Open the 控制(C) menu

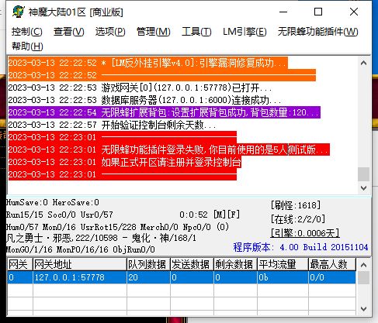click(x=27, y=32)
